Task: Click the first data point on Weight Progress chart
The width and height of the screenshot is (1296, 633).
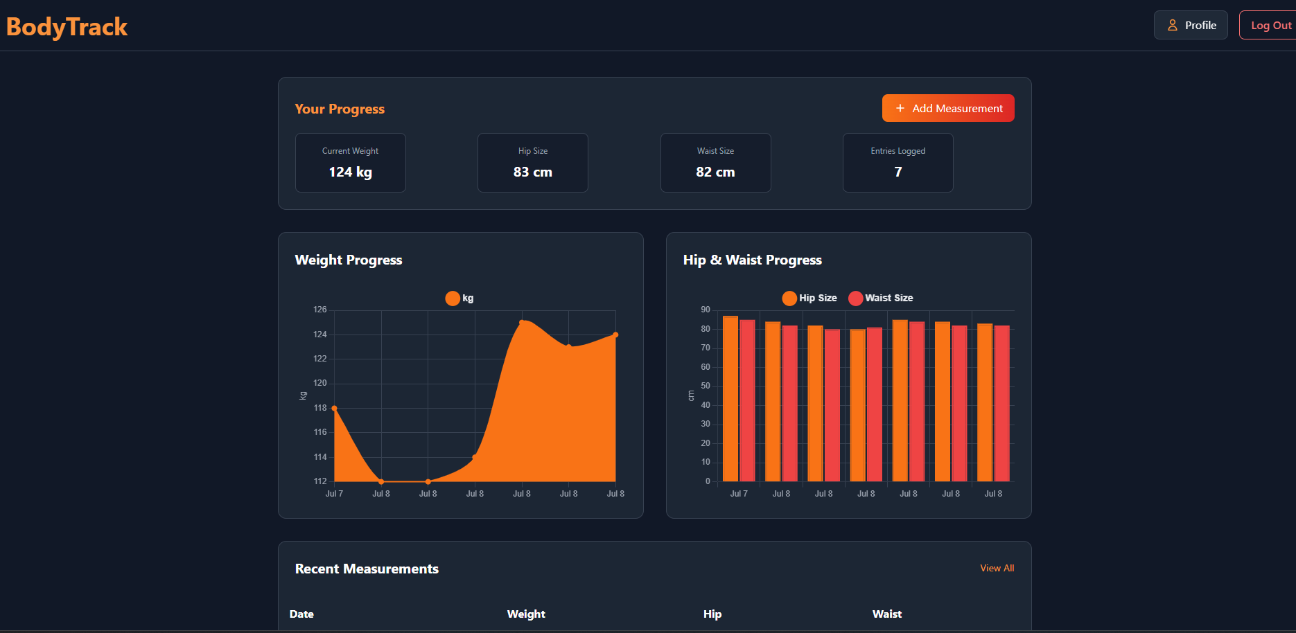Action: click(x=334, y=408)
